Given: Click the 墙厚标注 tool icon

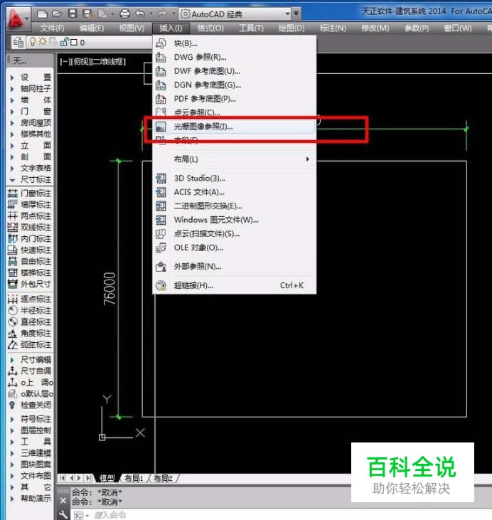Looking at the screenshot, I should tap(13, 205).
